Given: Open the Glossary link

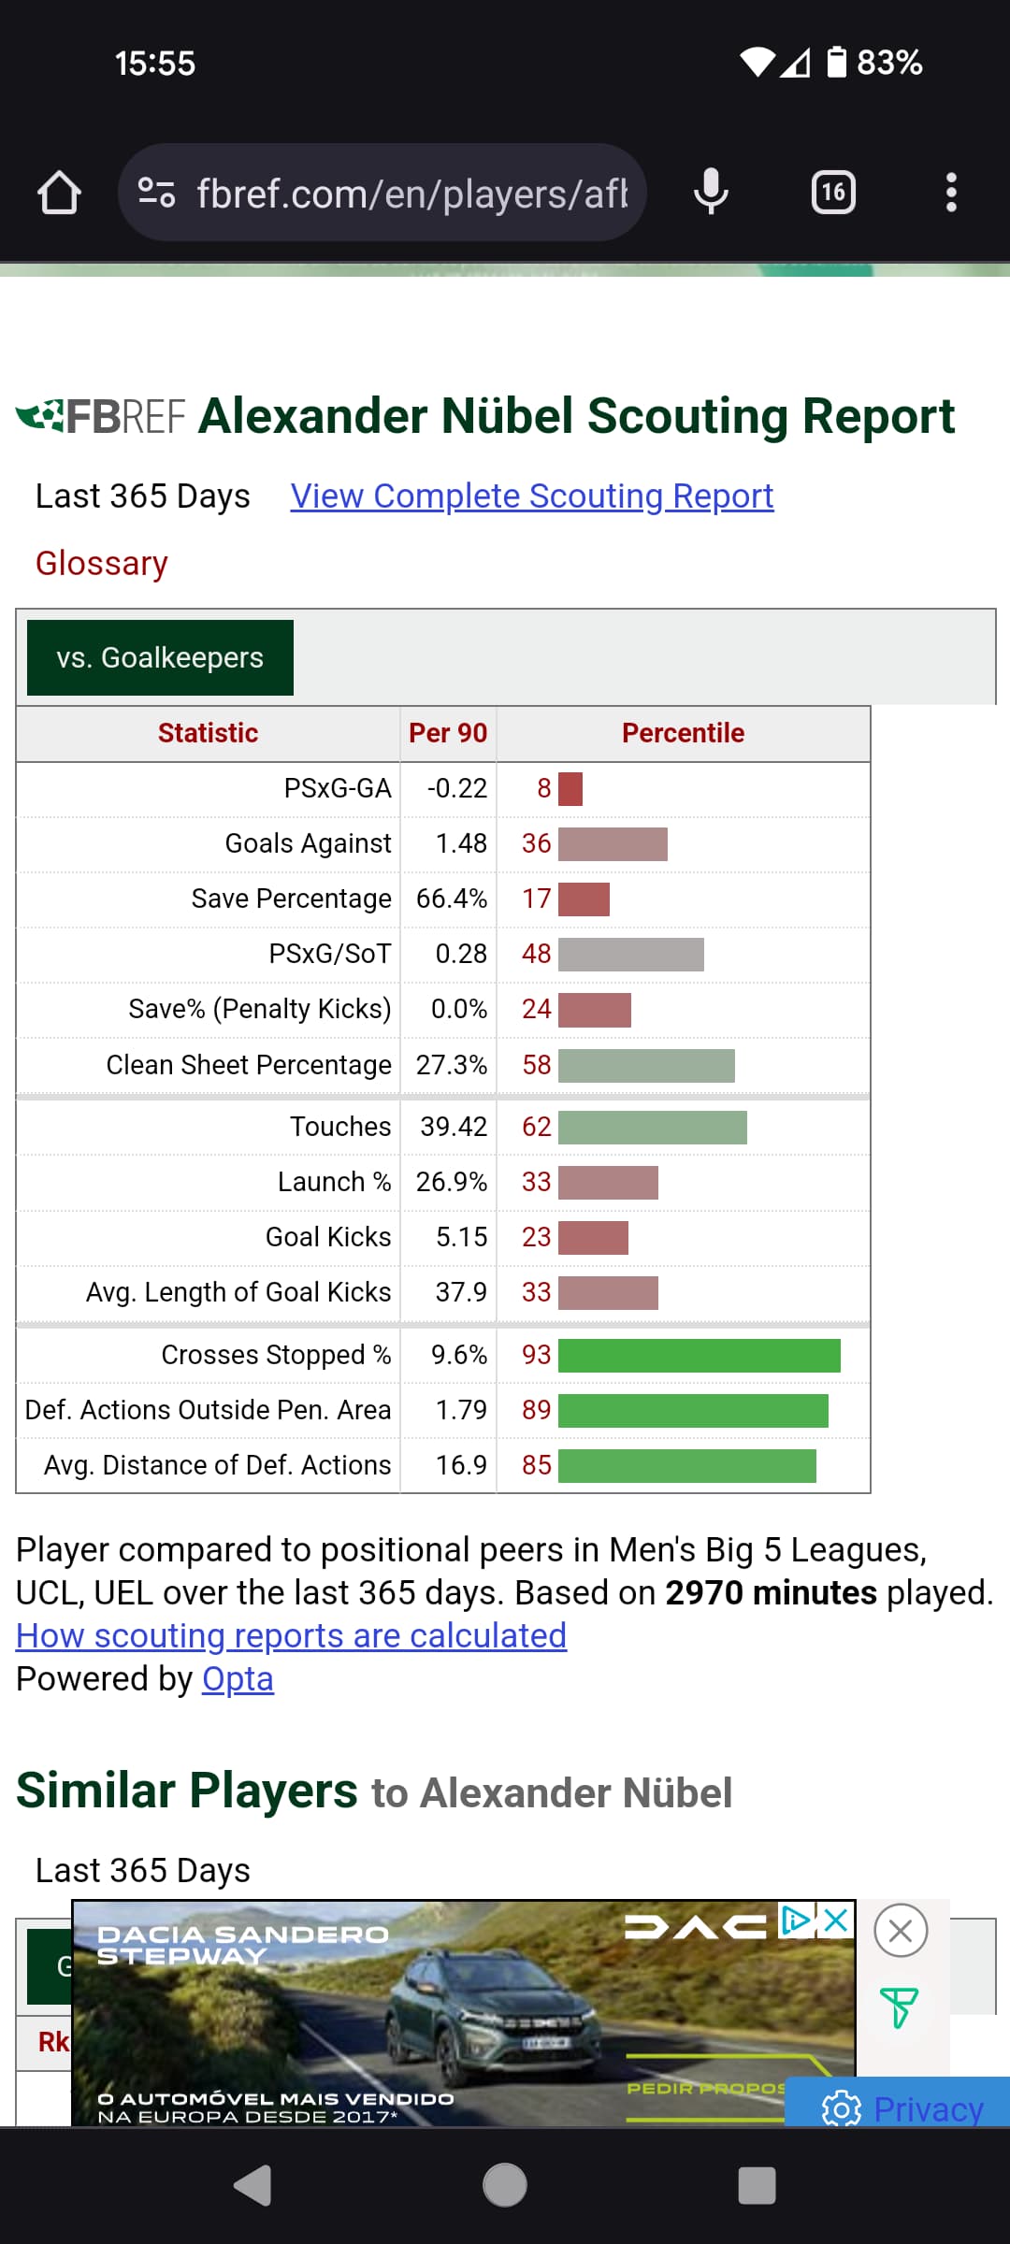Looking at the screenshot, I should coord(101,563).
